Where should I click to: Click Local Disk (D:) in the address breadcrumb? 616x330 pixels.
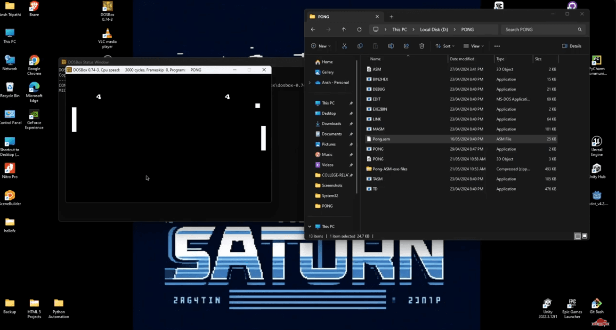point(434,30)
